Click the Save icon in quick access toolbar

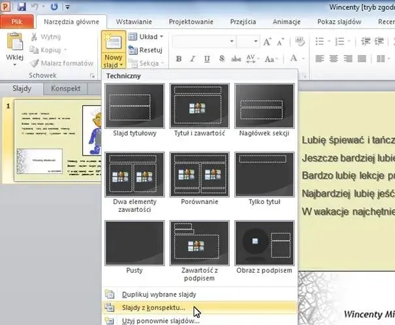coord(22,7)
